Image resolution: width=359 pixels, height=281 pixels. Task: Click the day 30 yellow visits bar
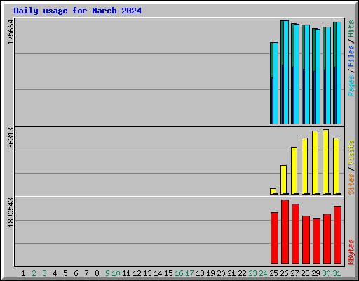tap(325, 162)
